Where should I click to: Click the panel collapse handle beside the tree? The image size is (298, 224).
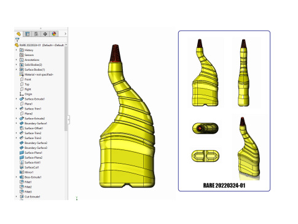pos(69,120)
